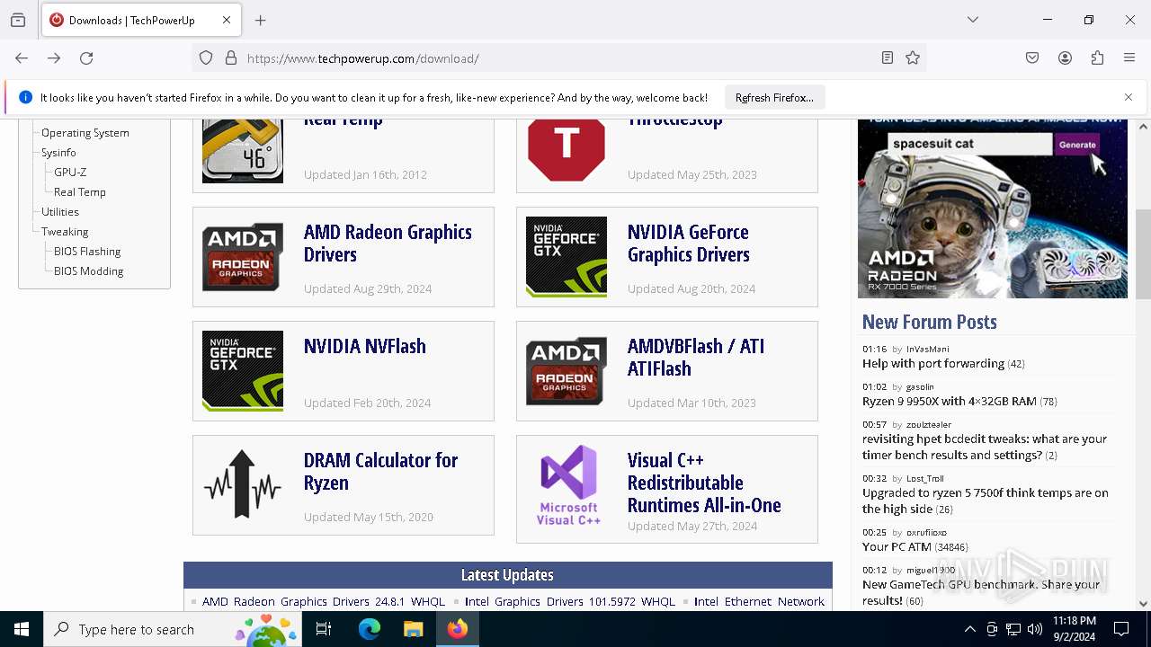Select Real Temp in sidebar tree
The height and width of the screenshot is (647, 1151).
click(x=80, y=192)
